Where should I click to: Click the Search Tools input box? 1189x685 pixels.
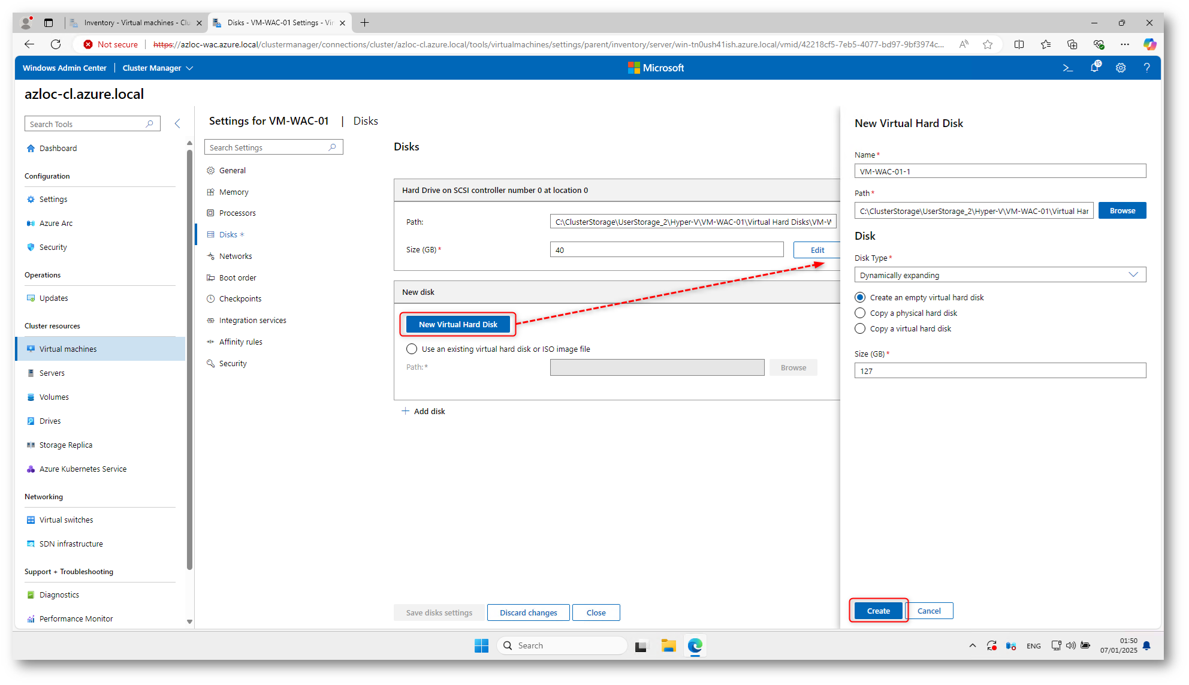tap(92, 124)
